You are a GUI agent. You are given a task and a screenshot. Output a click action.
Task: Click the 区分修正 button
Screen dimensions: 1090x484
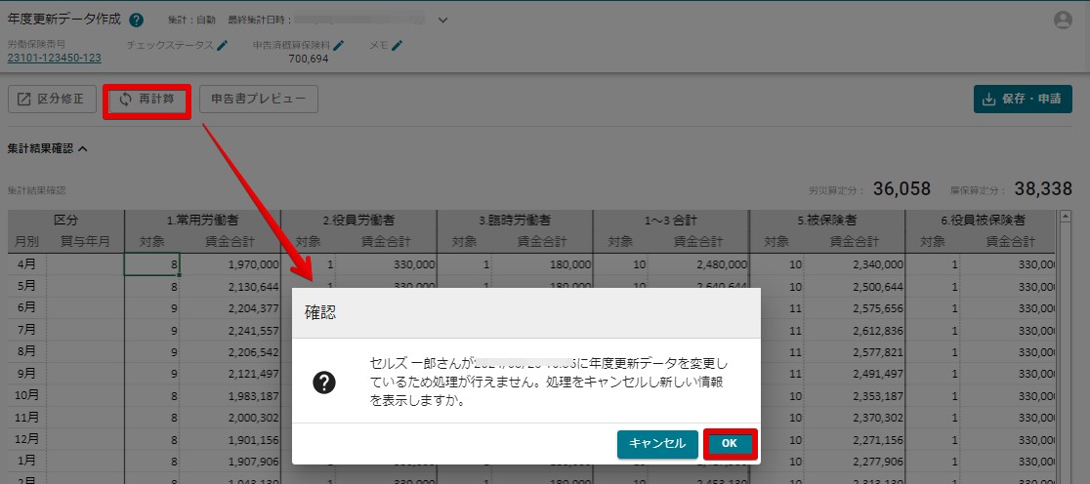51,100
